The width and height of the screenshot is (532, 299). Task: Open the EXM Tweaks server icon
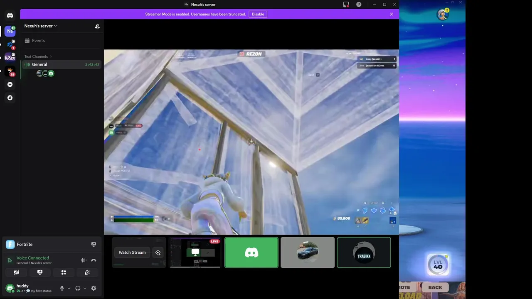point(10,58)
